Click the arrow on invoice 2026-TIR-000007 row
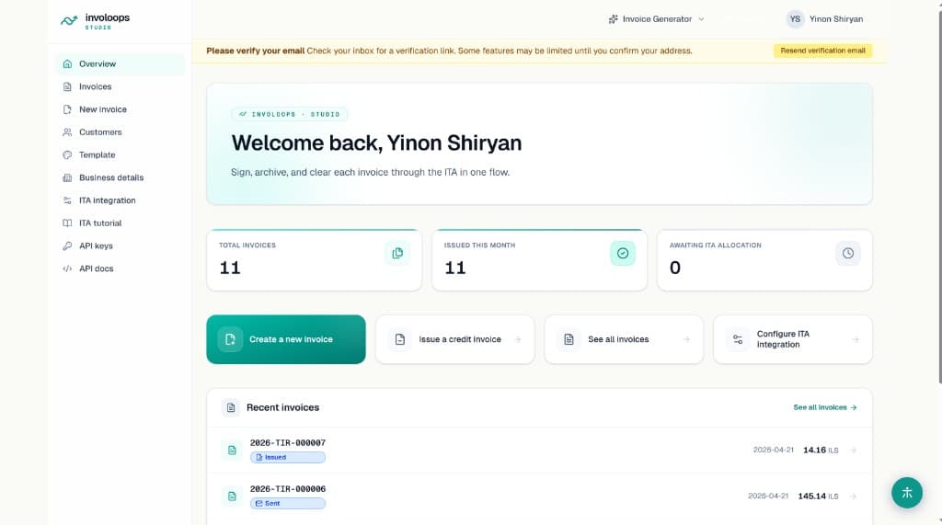Screen dimensions: 942x525 [x=853, y=450]
